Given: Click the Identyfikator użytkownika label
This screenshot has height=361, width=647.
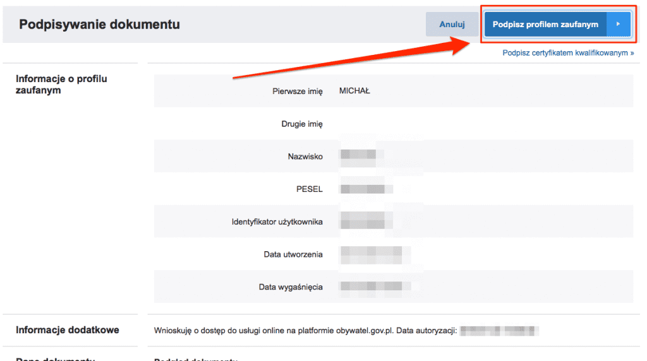Looking at the screenshot, I should [x=277, y=222].
